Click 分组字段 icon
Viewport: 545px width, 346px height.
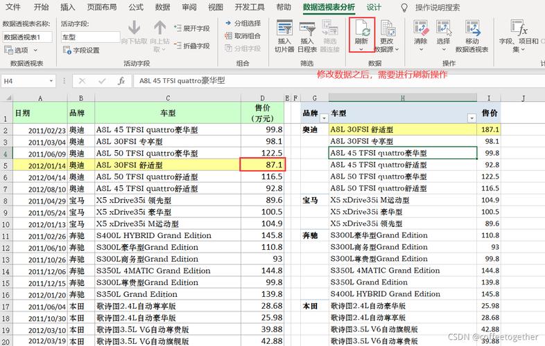tap(228, 48)
